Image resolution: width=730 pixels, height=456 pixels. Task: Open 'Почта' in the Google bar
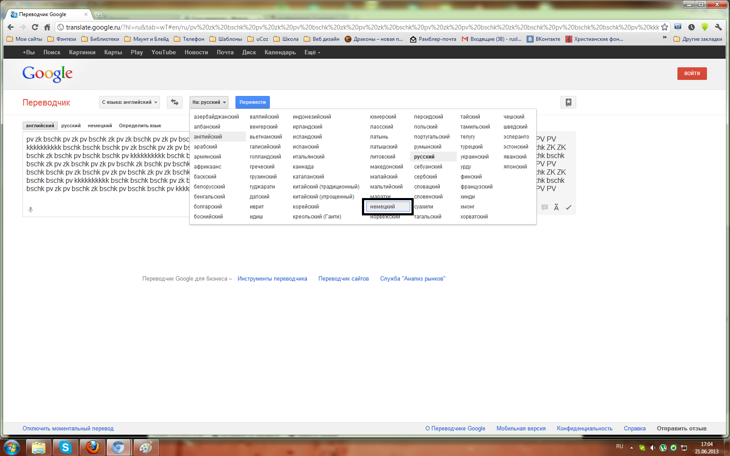225,53
